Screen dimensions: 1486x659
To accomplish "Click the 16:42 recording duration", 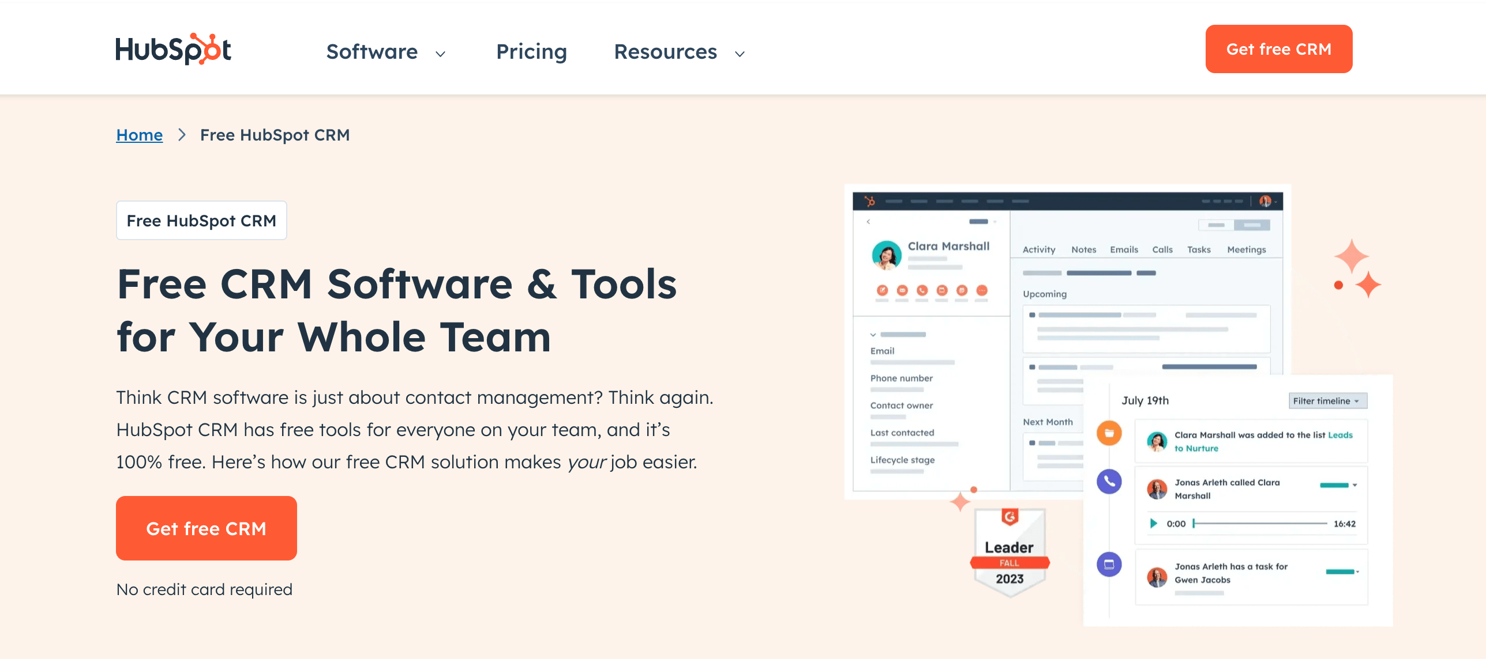I will (1344, 524).
